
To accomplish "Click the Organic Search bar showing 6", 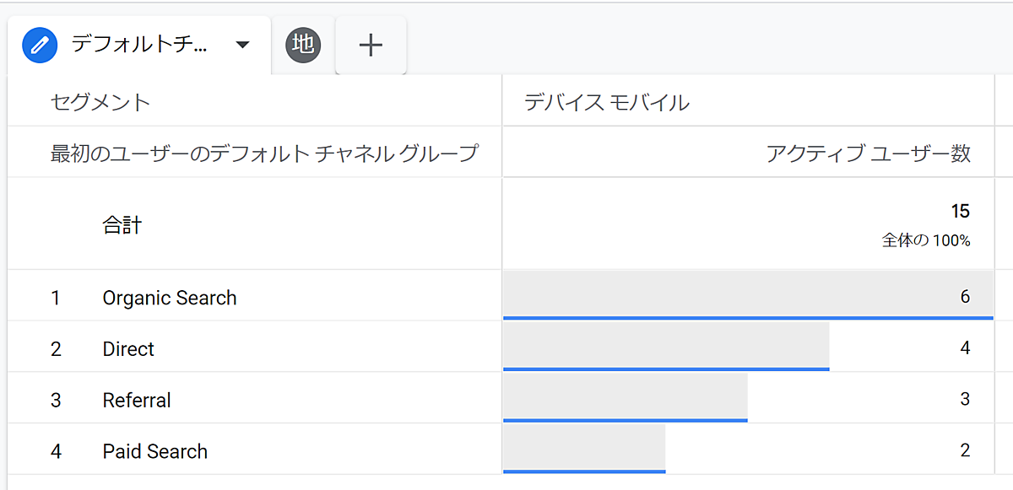I will tap(747, 296).
